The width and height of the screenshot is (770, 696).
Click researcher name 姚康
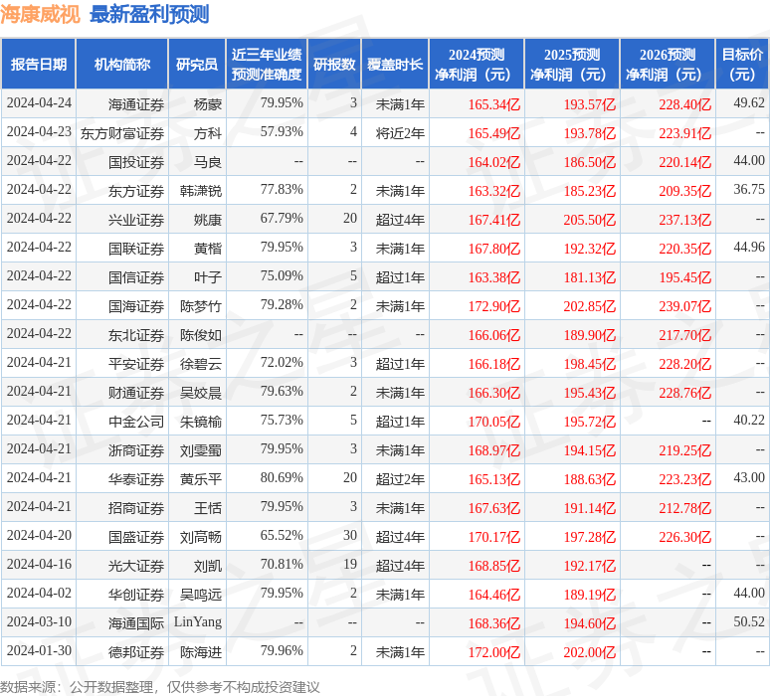tap(208, 220)
